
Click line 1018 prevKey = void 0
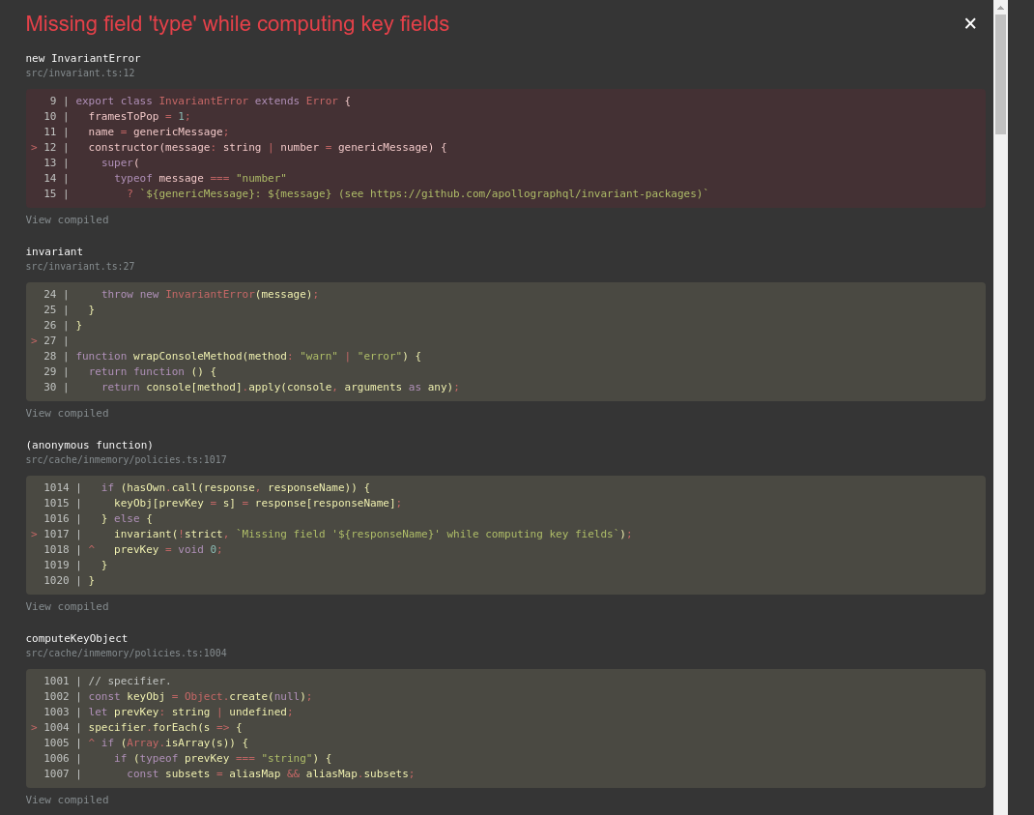click(x=167, y=550)
